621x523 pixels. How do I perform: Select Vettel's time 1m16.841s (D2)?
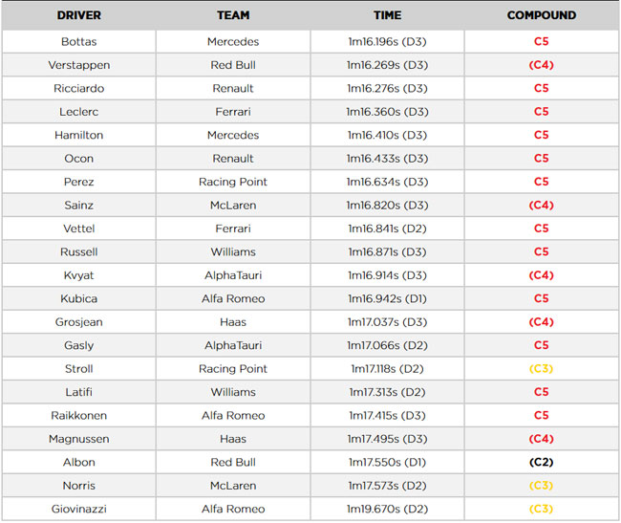pos(387,229)
